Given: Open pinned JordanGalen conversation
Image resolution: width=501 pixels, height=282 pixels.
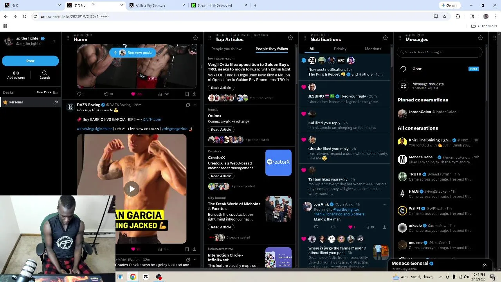Looking at the screenshot, I should (440, 114).
